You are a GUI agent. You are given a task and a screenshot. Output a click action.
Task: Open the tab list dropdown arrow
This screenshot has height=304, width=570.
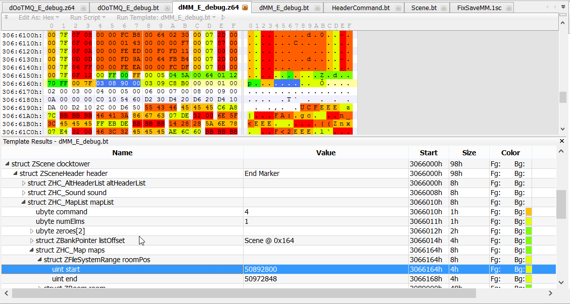[563, 7]
